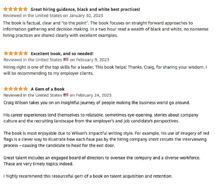Open "Excellent book, and so needed!" review title
This screenshot has width=215, height=184.
[x=62, y=53]
